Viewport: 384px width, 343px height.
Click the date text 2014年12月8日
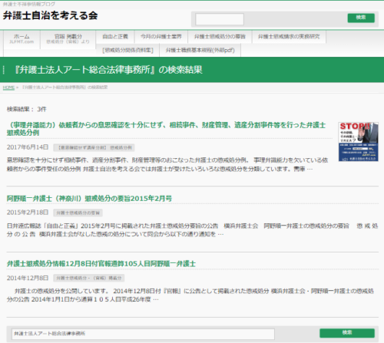pyautogui.click(x=28, y=278)
